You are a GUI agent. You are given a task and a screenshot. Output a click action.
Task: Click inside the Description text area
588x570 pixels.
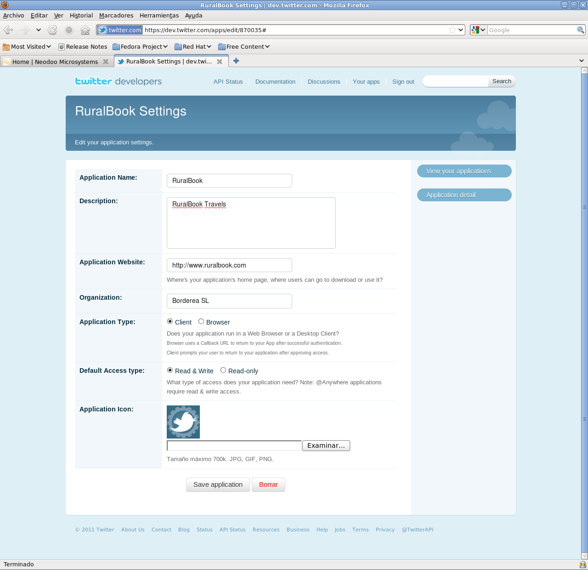coord(251,223)
